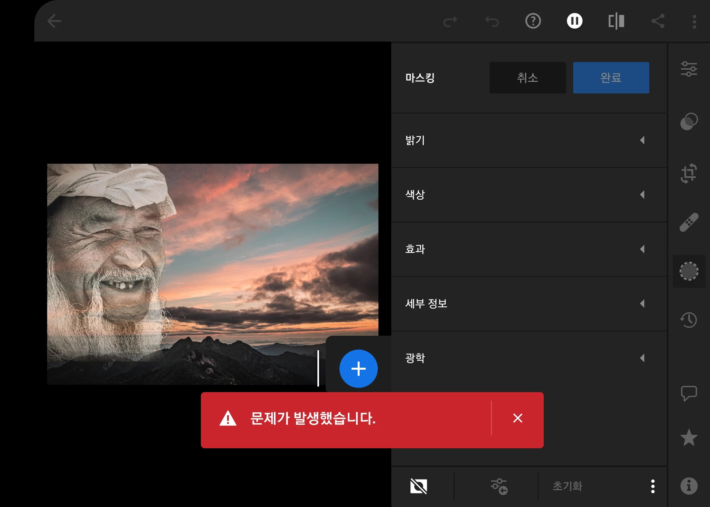Open the help question mark icon

click(x=533, y=21)
